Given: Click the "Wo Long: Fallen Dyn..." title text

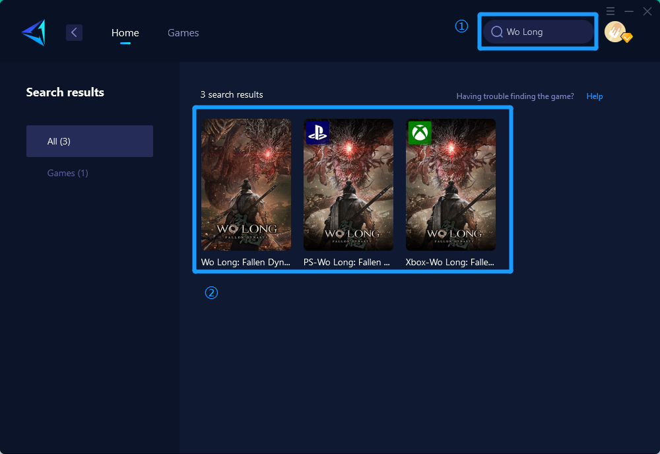Looking at the screenshot, I should coord(246,262).
